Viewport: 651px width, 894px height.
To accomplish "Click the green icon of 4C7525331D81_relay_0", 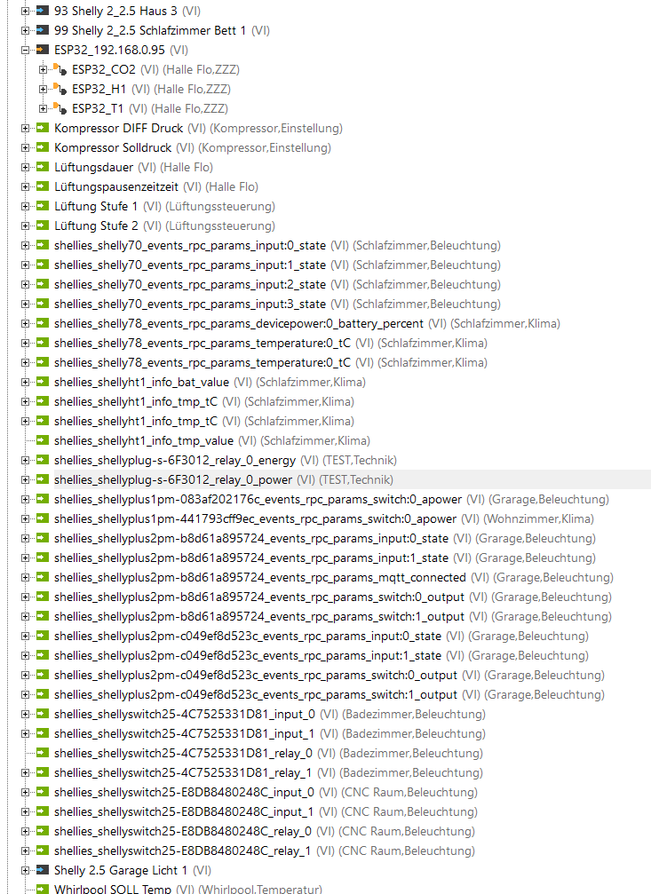I will point(43,753).
